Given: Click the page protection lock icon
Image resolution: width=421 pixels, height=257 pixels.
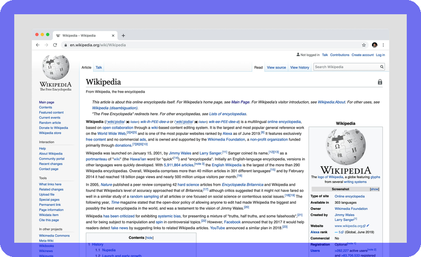Looking at the screenshot, I should pyautogui.click(x=380, y=82).
